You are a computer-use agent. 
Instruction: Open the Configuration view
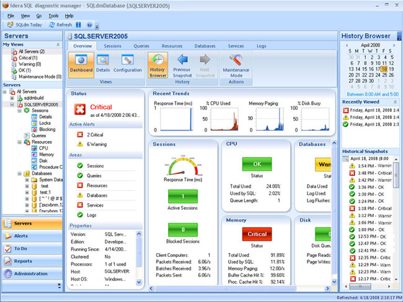pos(128,64)
